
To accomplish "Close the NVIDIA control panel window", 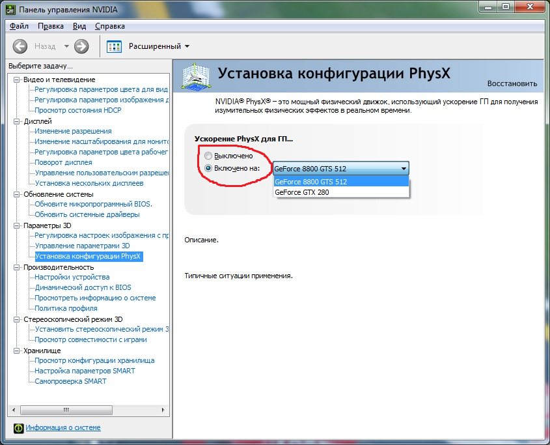I will pos(530,7).
